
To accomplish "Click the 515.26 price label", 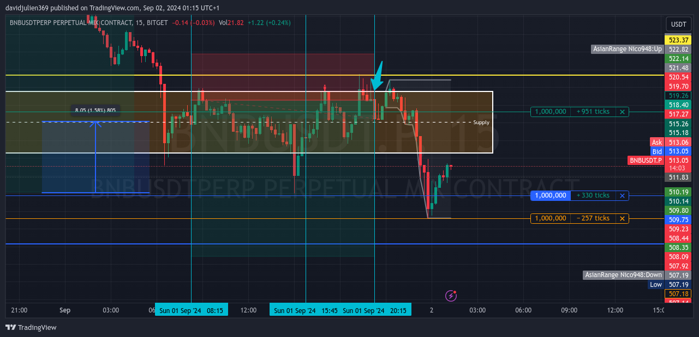I will click(678, 124).
